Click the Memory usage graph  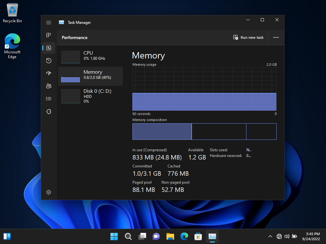204,89
